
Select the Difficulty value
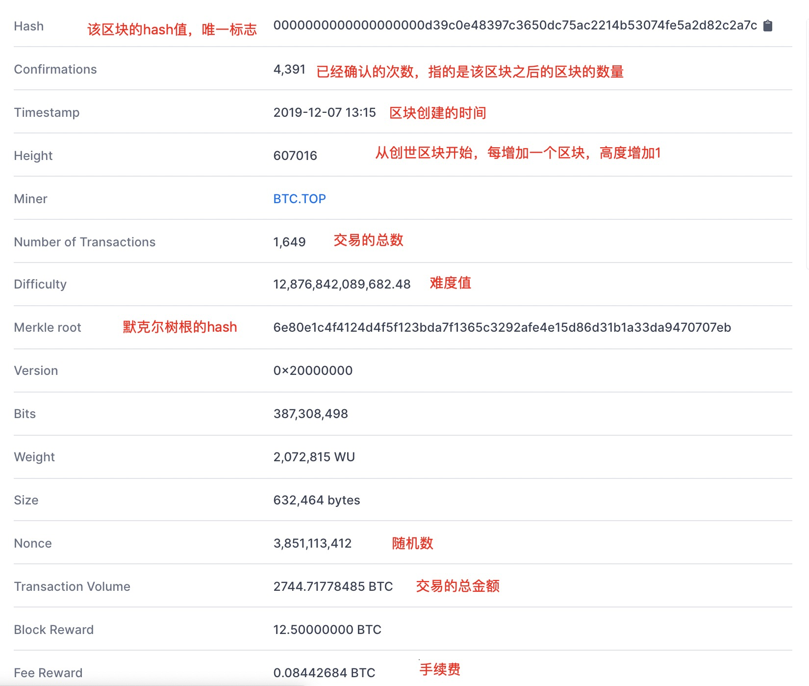342,284
